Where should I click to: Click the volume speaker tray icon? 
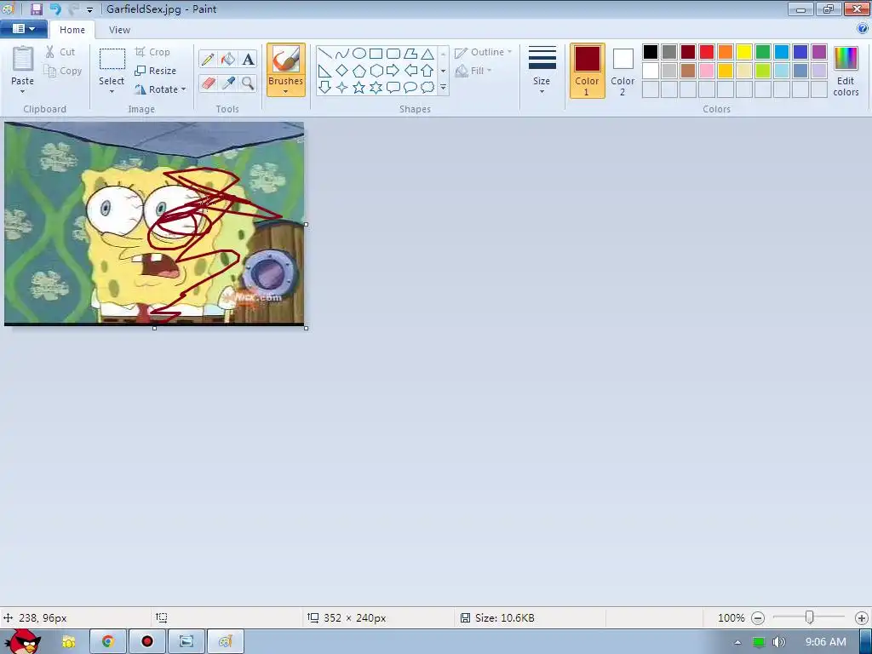click(x=779, y=642)
